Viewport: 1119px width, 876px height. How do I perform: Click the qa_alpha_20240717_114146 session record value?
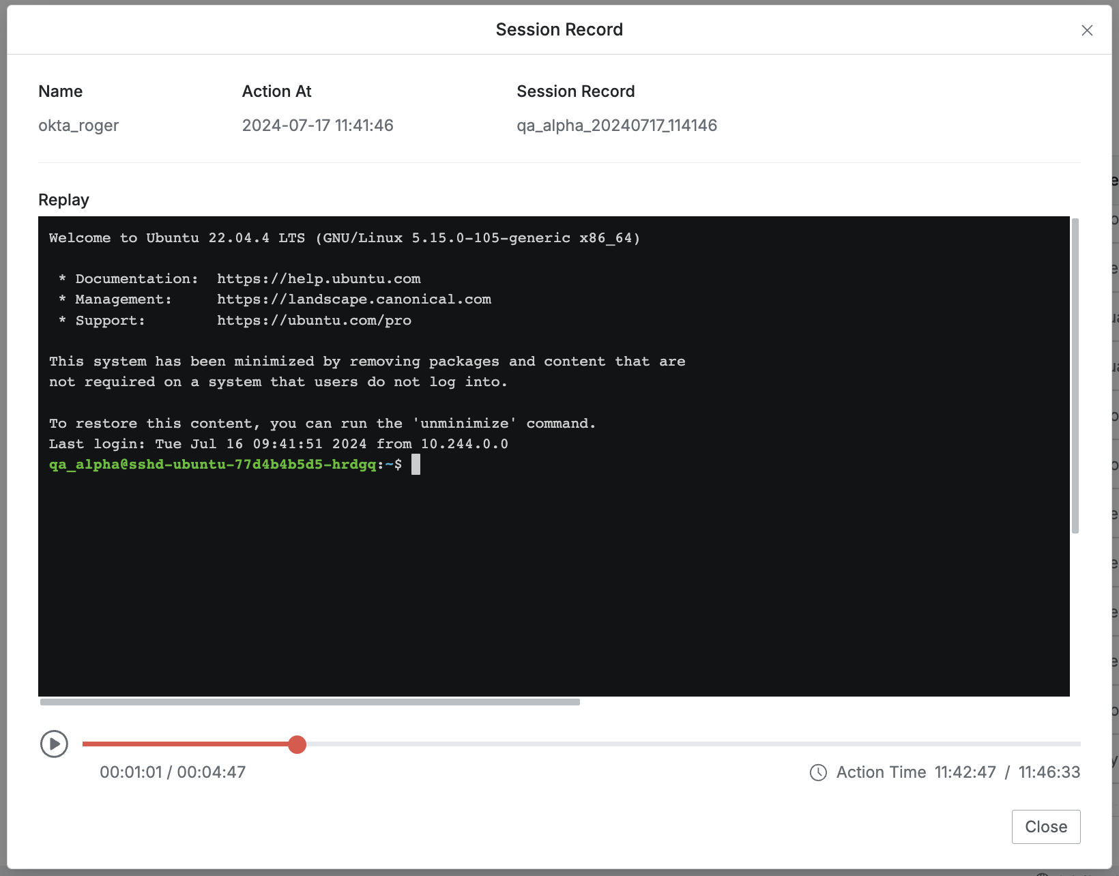coord(616,126)
